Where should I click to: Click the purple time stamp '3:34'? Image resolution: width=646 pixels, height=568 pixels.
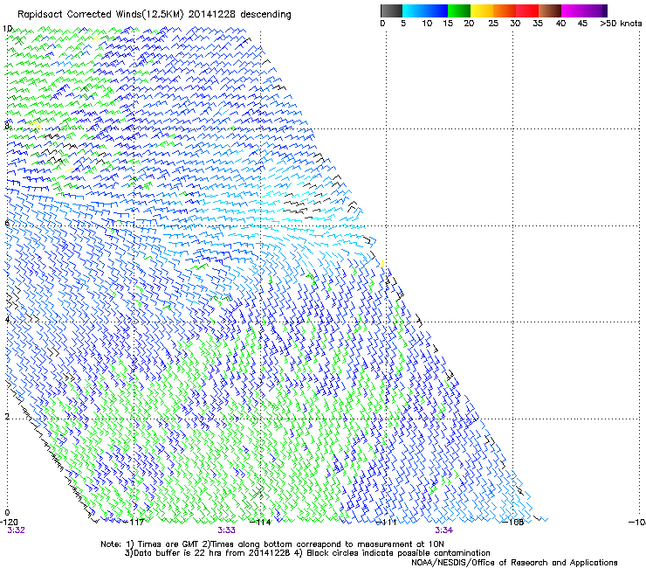[443, 530]
